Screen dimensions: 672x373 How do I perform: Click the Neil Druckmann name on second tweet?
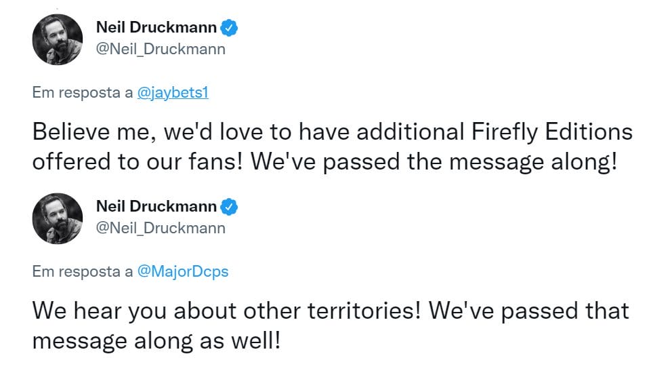pos(156,207)
